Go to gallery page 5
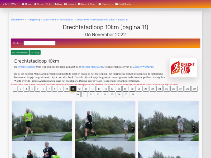The height and width of the screenshot is (158, 211). click(38, 89)
